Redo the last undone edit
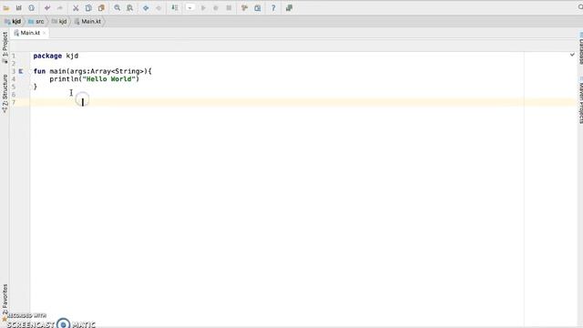Image resolution: width=583 pixels, height=328 pixels. point(60,8)
